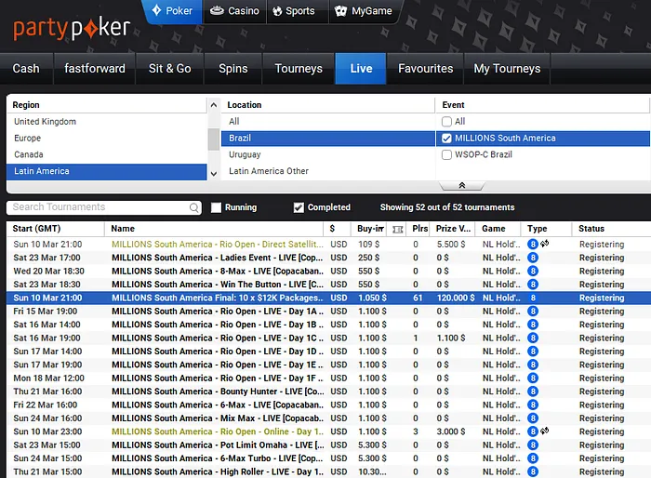The width and height of the screenshot is (651, 478).
Task: Sort by Name column header
Action: click(214, 229)
